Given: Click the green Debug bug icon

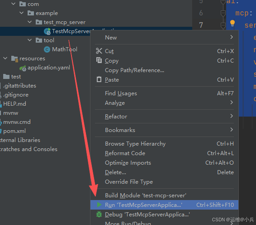Looking at the screenshot, I should [99, 214].
